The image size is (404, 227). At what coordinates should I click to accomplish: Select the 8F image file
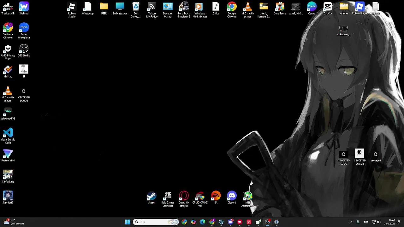[24, 72]
